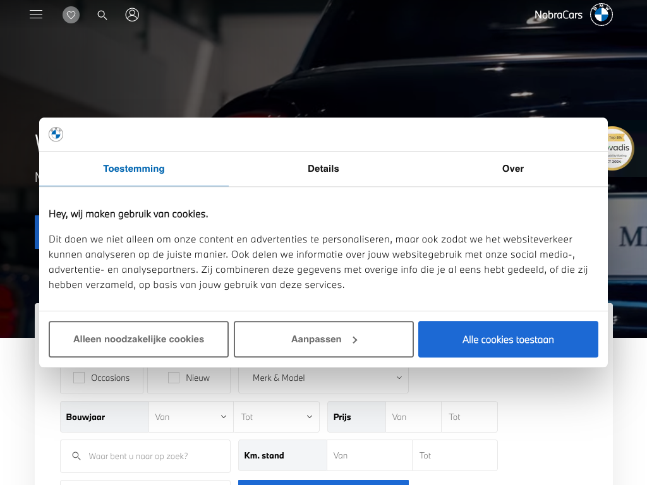Click the magnifier icon in location search field

point(76,456)
